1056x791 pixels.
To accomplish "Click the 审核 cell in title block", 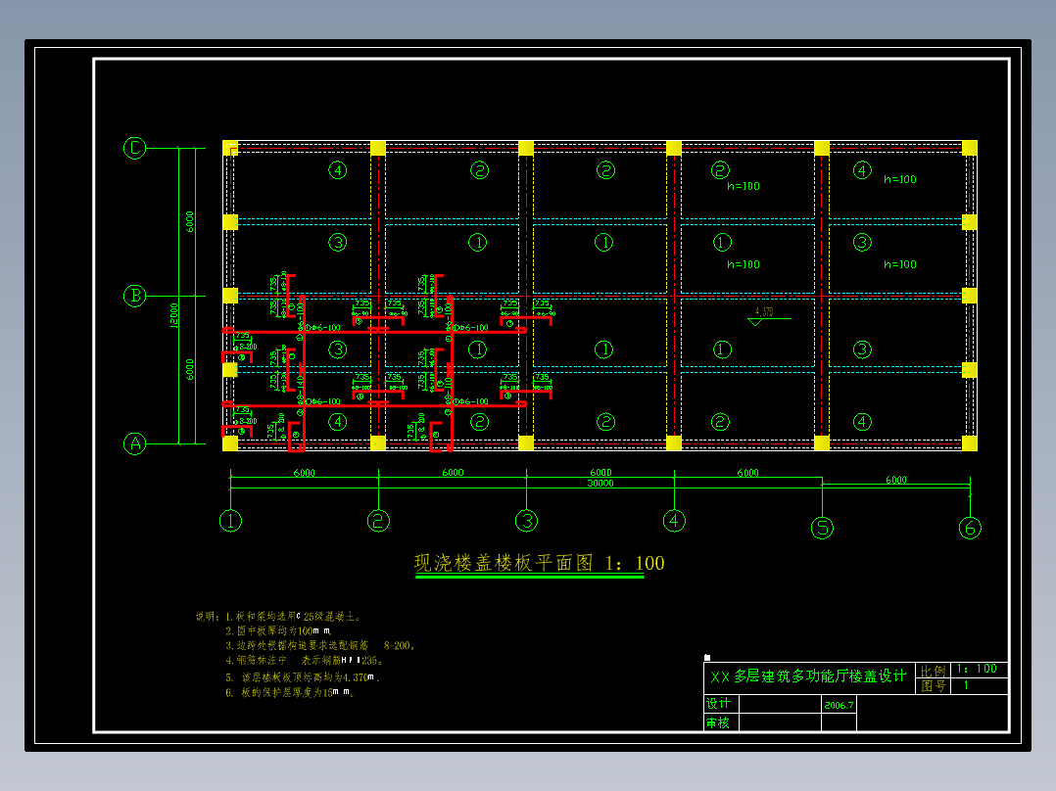I will 718,723.
